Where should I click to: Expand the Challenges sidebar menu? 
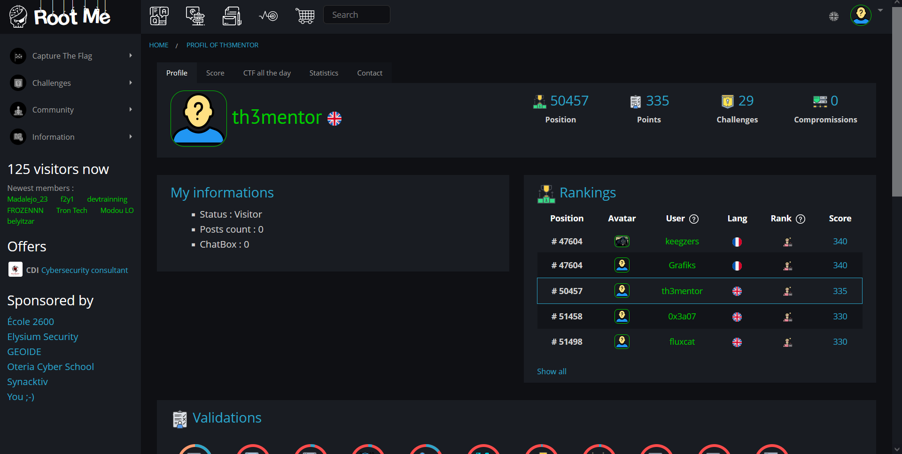point(70,83)
